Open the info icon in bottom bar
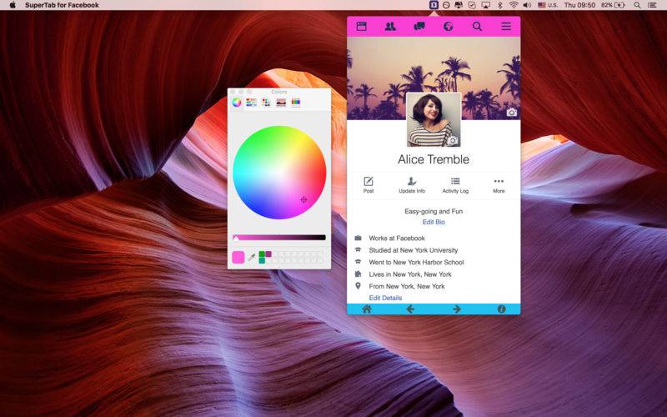Viewport: 667px width, 417px height. tap(502, 309)
